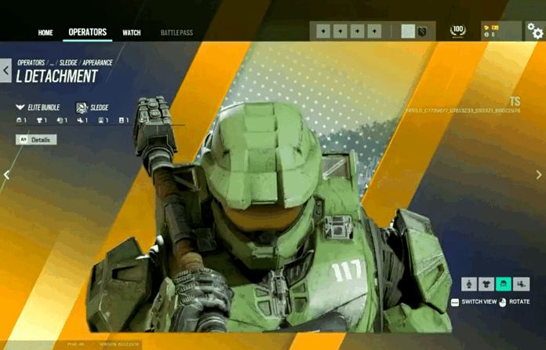546x350 pixels.
Task: Click the operator portrait item count icon
Action: pos(103,121)
